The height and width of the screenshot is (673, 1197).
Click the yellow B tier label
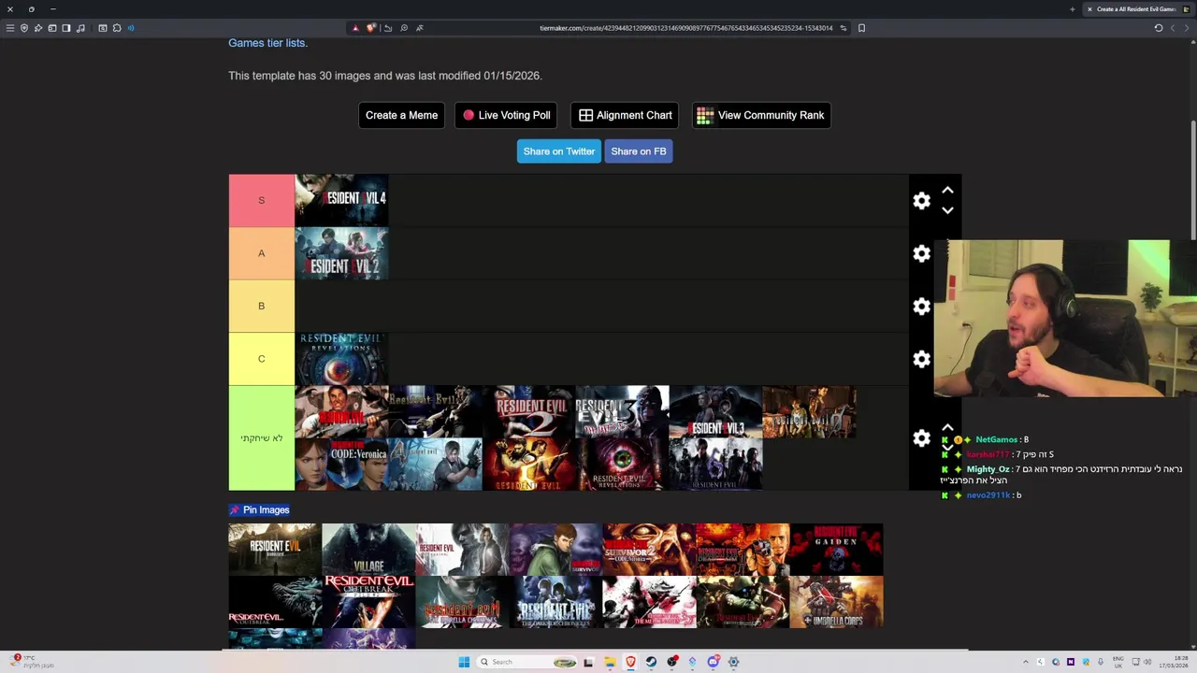click(262, 306)
